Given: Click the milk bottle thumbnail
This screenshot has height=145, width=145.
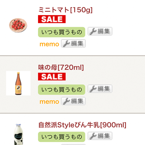Looking at the screenshot, I should (18, 134).
